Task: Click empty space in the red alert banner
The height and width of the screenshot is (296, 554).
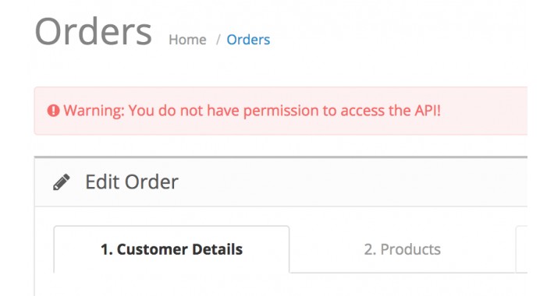Action: (x=484, y=111)
